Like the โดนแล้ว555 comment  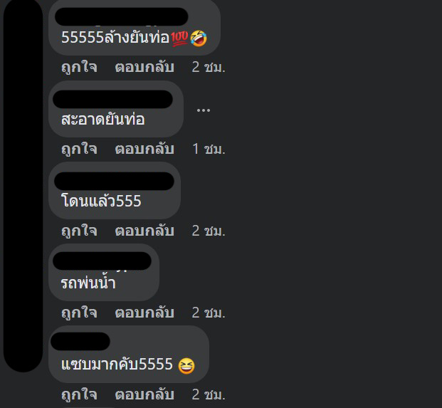79,231
